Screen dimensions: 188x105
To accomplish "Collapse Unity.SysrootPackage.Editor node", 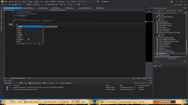I will tap(155, 17).
